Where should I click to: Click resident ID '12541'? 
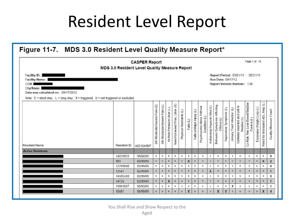point(120,171)
